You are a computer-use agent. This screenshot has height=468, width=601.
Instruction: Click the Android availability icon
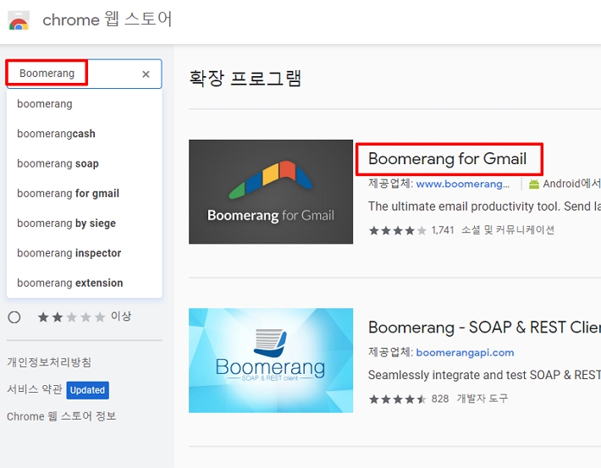[x=534, y=184]
